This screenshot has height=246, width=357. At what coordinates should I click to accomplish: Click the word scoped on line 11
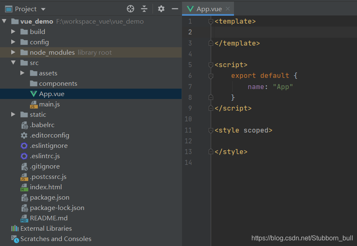pyautogui.click(x=256, y=130)
